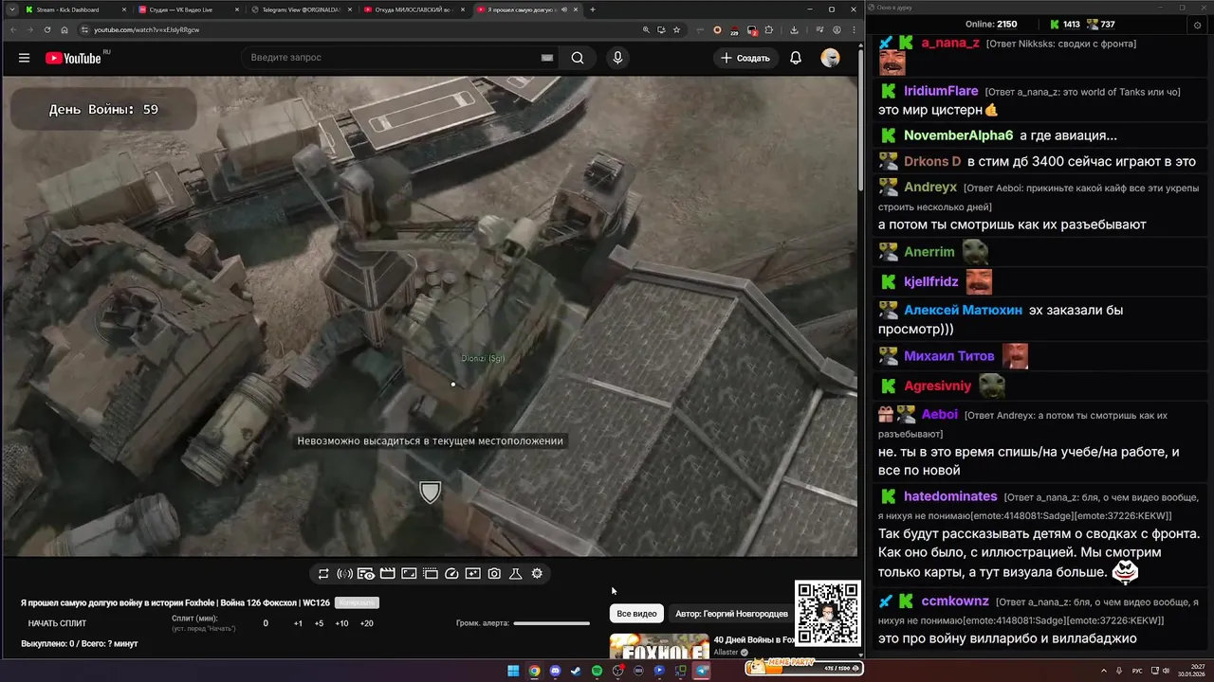The image size is (1214, 682).
Task: Click the YouTube search magnifier button
Action: (x=578, y=58)
